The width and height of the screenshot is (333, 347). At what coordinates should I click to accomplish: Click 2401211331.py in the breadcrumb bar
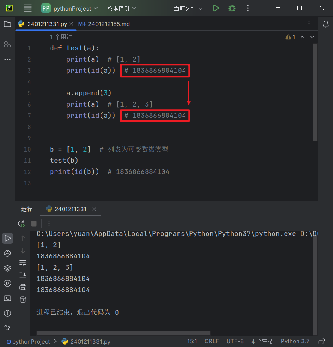[x=86, y=342]
